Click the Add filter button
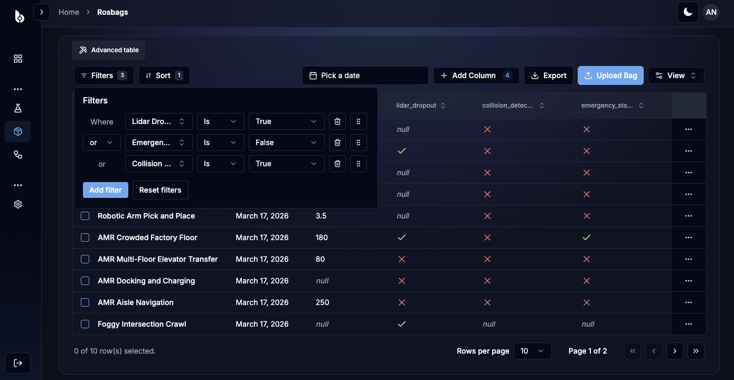The height and width of the screenshot is (380, 734). coord(105,190)
